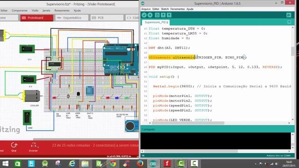Select the GND connector component
Viewport: 299px width, 168px height.
27,118
